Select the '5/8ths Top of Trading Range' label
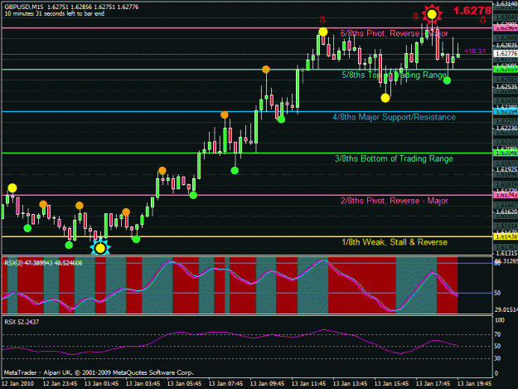 pyautogui.click(x=395, y=75)
